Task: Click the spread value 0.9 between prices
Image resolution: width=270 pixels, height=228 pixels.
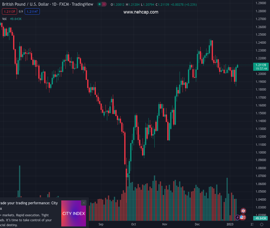Action: pyautogui.click(x=21, y=12)
